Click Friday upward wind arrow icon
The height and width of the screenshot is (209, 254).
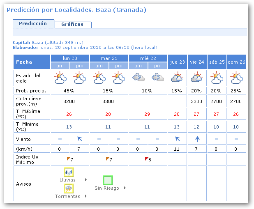click(x=197, y=139)
